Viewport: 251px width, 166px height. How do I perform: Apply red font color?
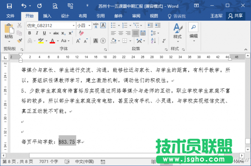click(52, 41)
